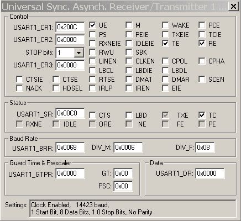This screenshot has height=221, width=241.
Task: Toggle the TC status checkbox
Action: 202,115
